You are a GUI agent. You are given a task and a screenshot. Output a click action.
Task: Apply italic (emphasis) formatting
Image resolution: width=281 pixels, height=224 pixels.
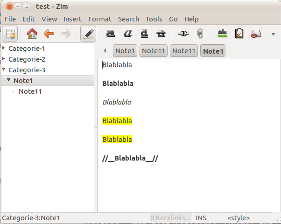(127, 34)
